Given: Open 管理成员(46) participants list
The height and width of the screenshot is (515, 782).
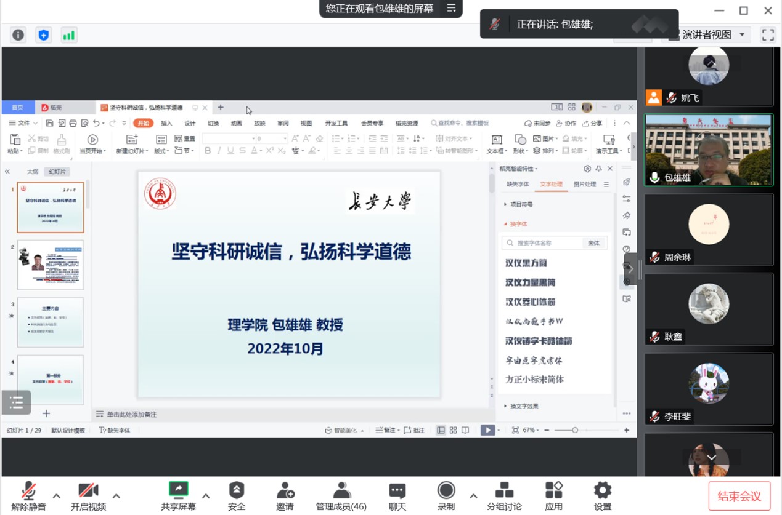Looking at the screenshot, I should pos(341,496).
